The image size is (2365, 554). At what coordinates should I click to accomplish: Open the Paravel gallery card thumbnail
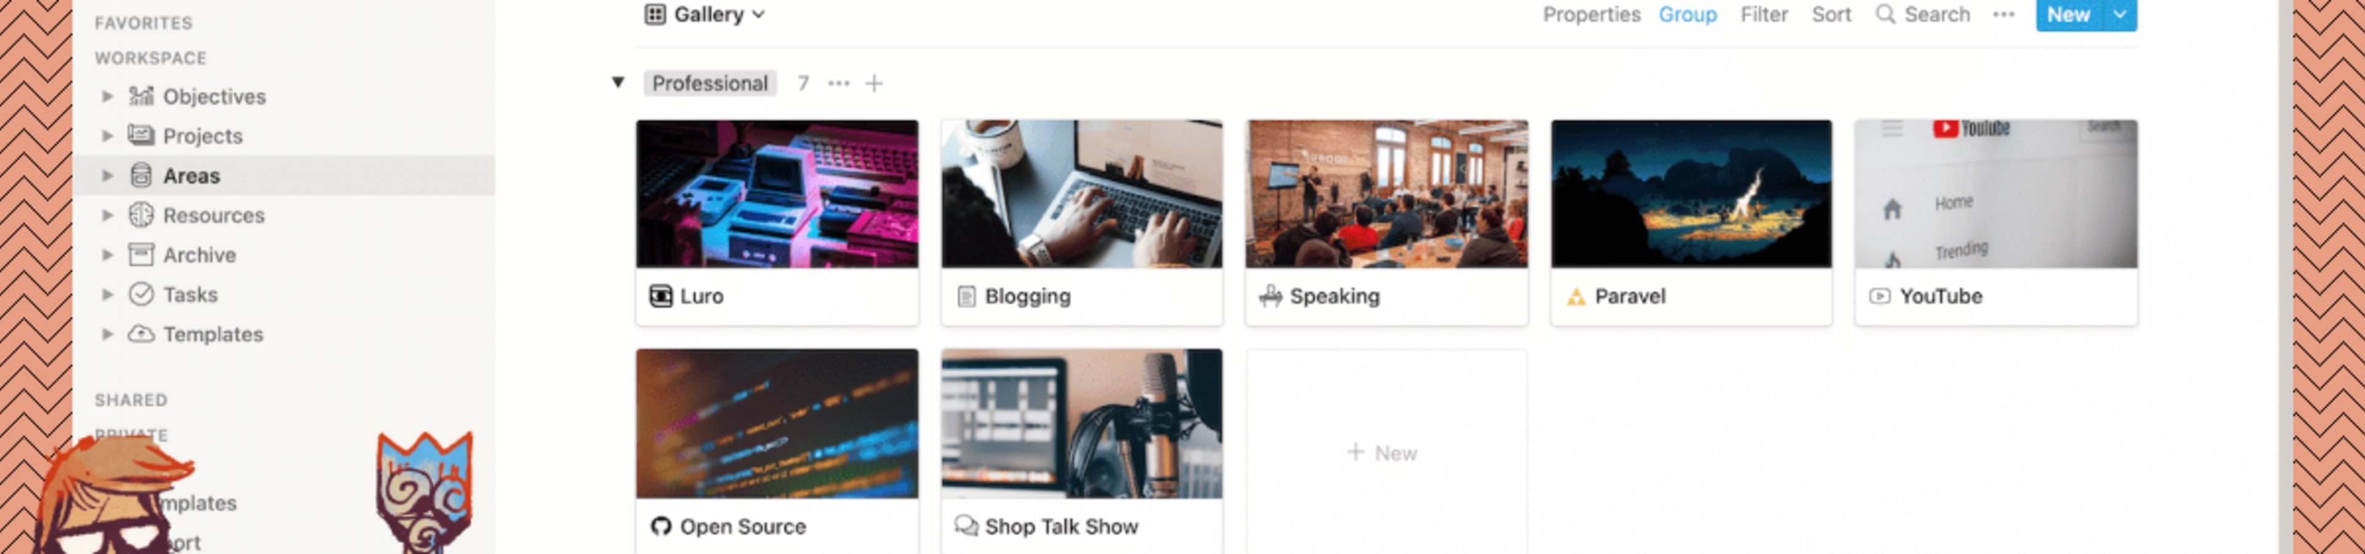click(x=1691, y=193)
